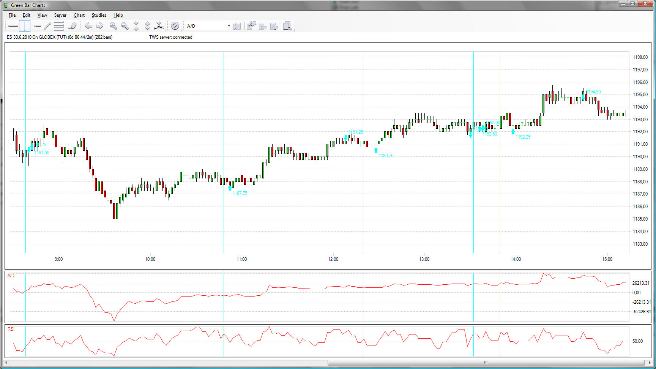656x369 pixels.
Task: Click the add study button beside dropdown
Action: tap(237, 26)
